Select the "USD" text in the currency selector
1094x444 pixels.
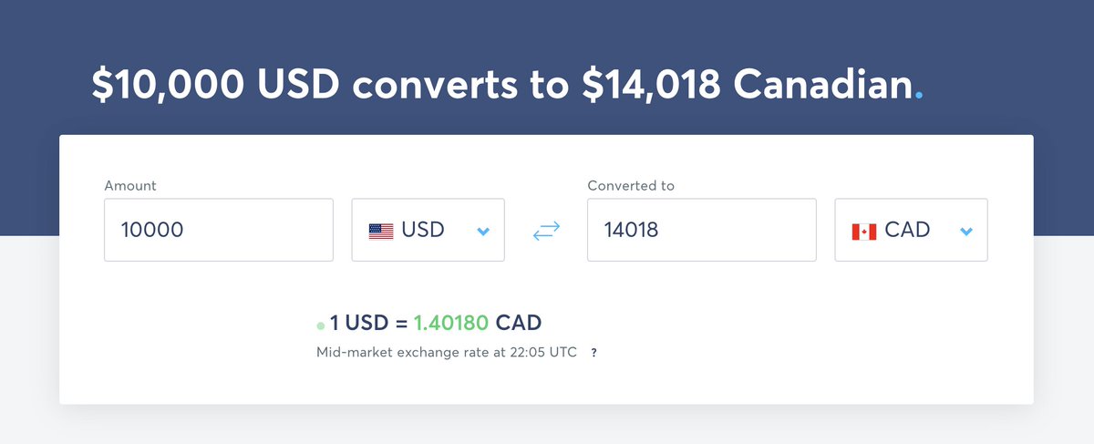coord(423,231)
